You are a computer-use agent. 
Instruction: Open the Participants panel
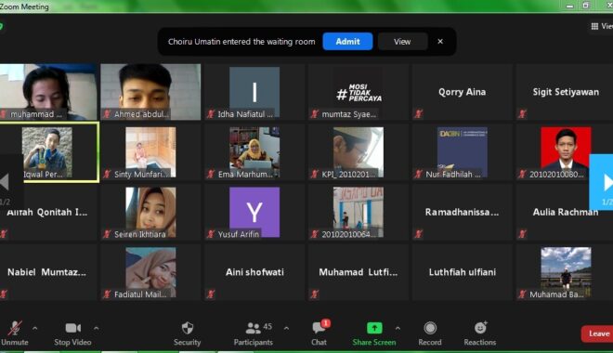254,333
